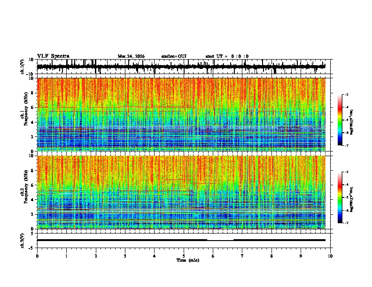372x287 pixels.
Task: Click time axis tick label "8"
Action: [x=271, y=256]
